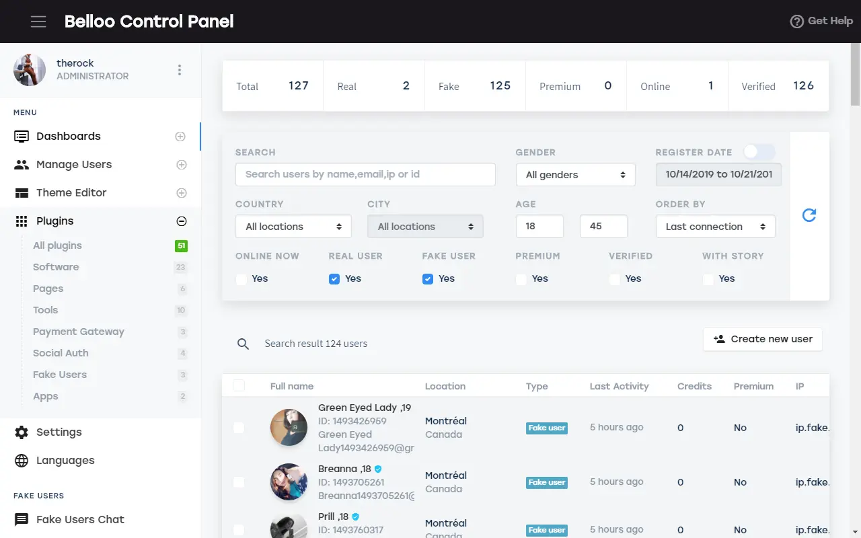Image resolution: width=861 pixels, height=538 pixels.
Task: Click the Theme Editor layout icon
Action: pyautogui.click(x=22, y=193)
